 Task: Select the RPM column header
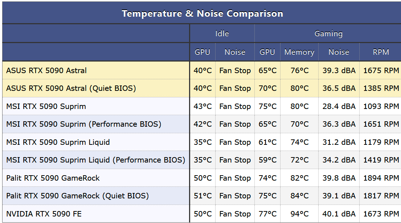pos(381,52)
